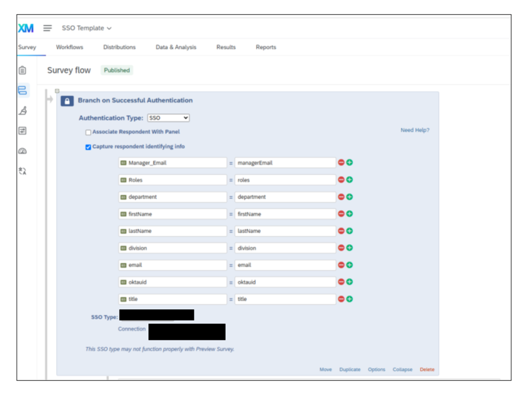Open the Authentication Type SSO dropdown
This screenshot has height=395, width=528.
click(168, 118)
